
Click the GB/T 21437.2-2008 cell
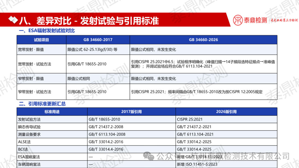point(132,127)
